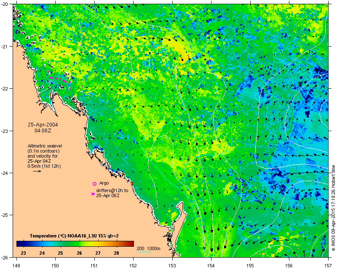Click the small red marker on coast near 152E

tap(132, 183)
